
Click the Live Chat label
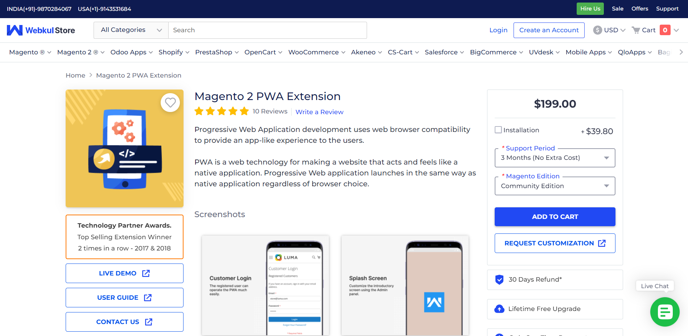pos(655,286)
